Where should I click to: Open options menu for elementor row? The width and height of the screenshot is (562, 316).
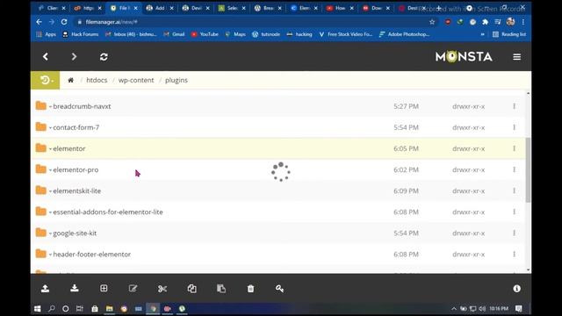(x=514, y=148)
